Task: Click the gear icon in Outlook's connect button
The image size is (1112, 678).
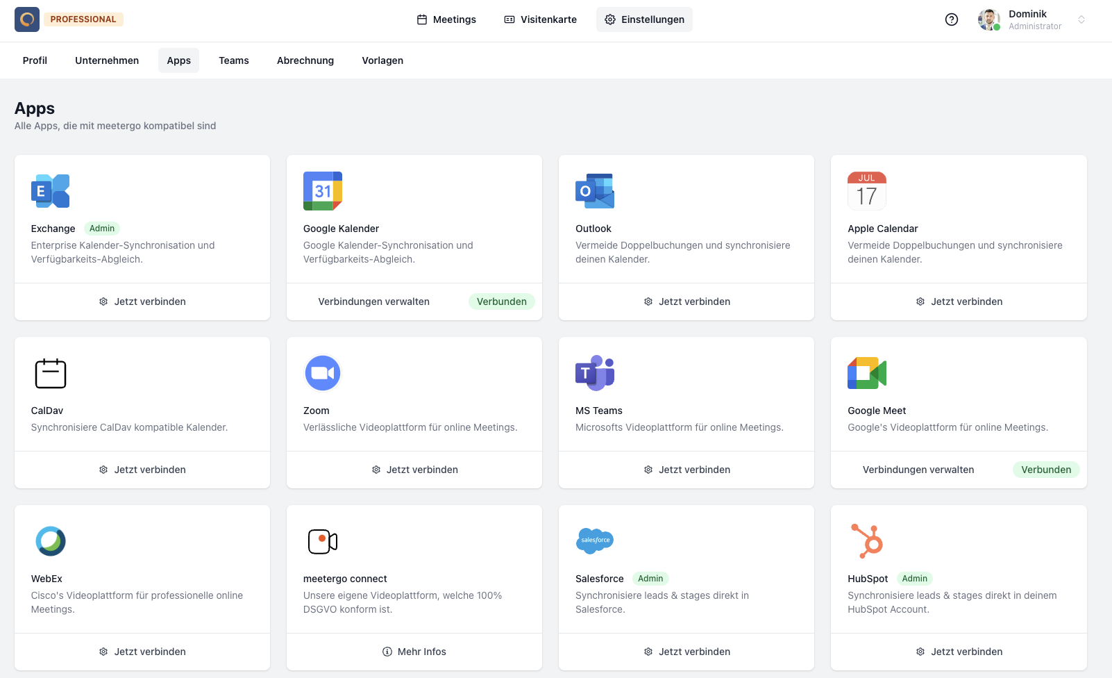Action: click(648, 301)
